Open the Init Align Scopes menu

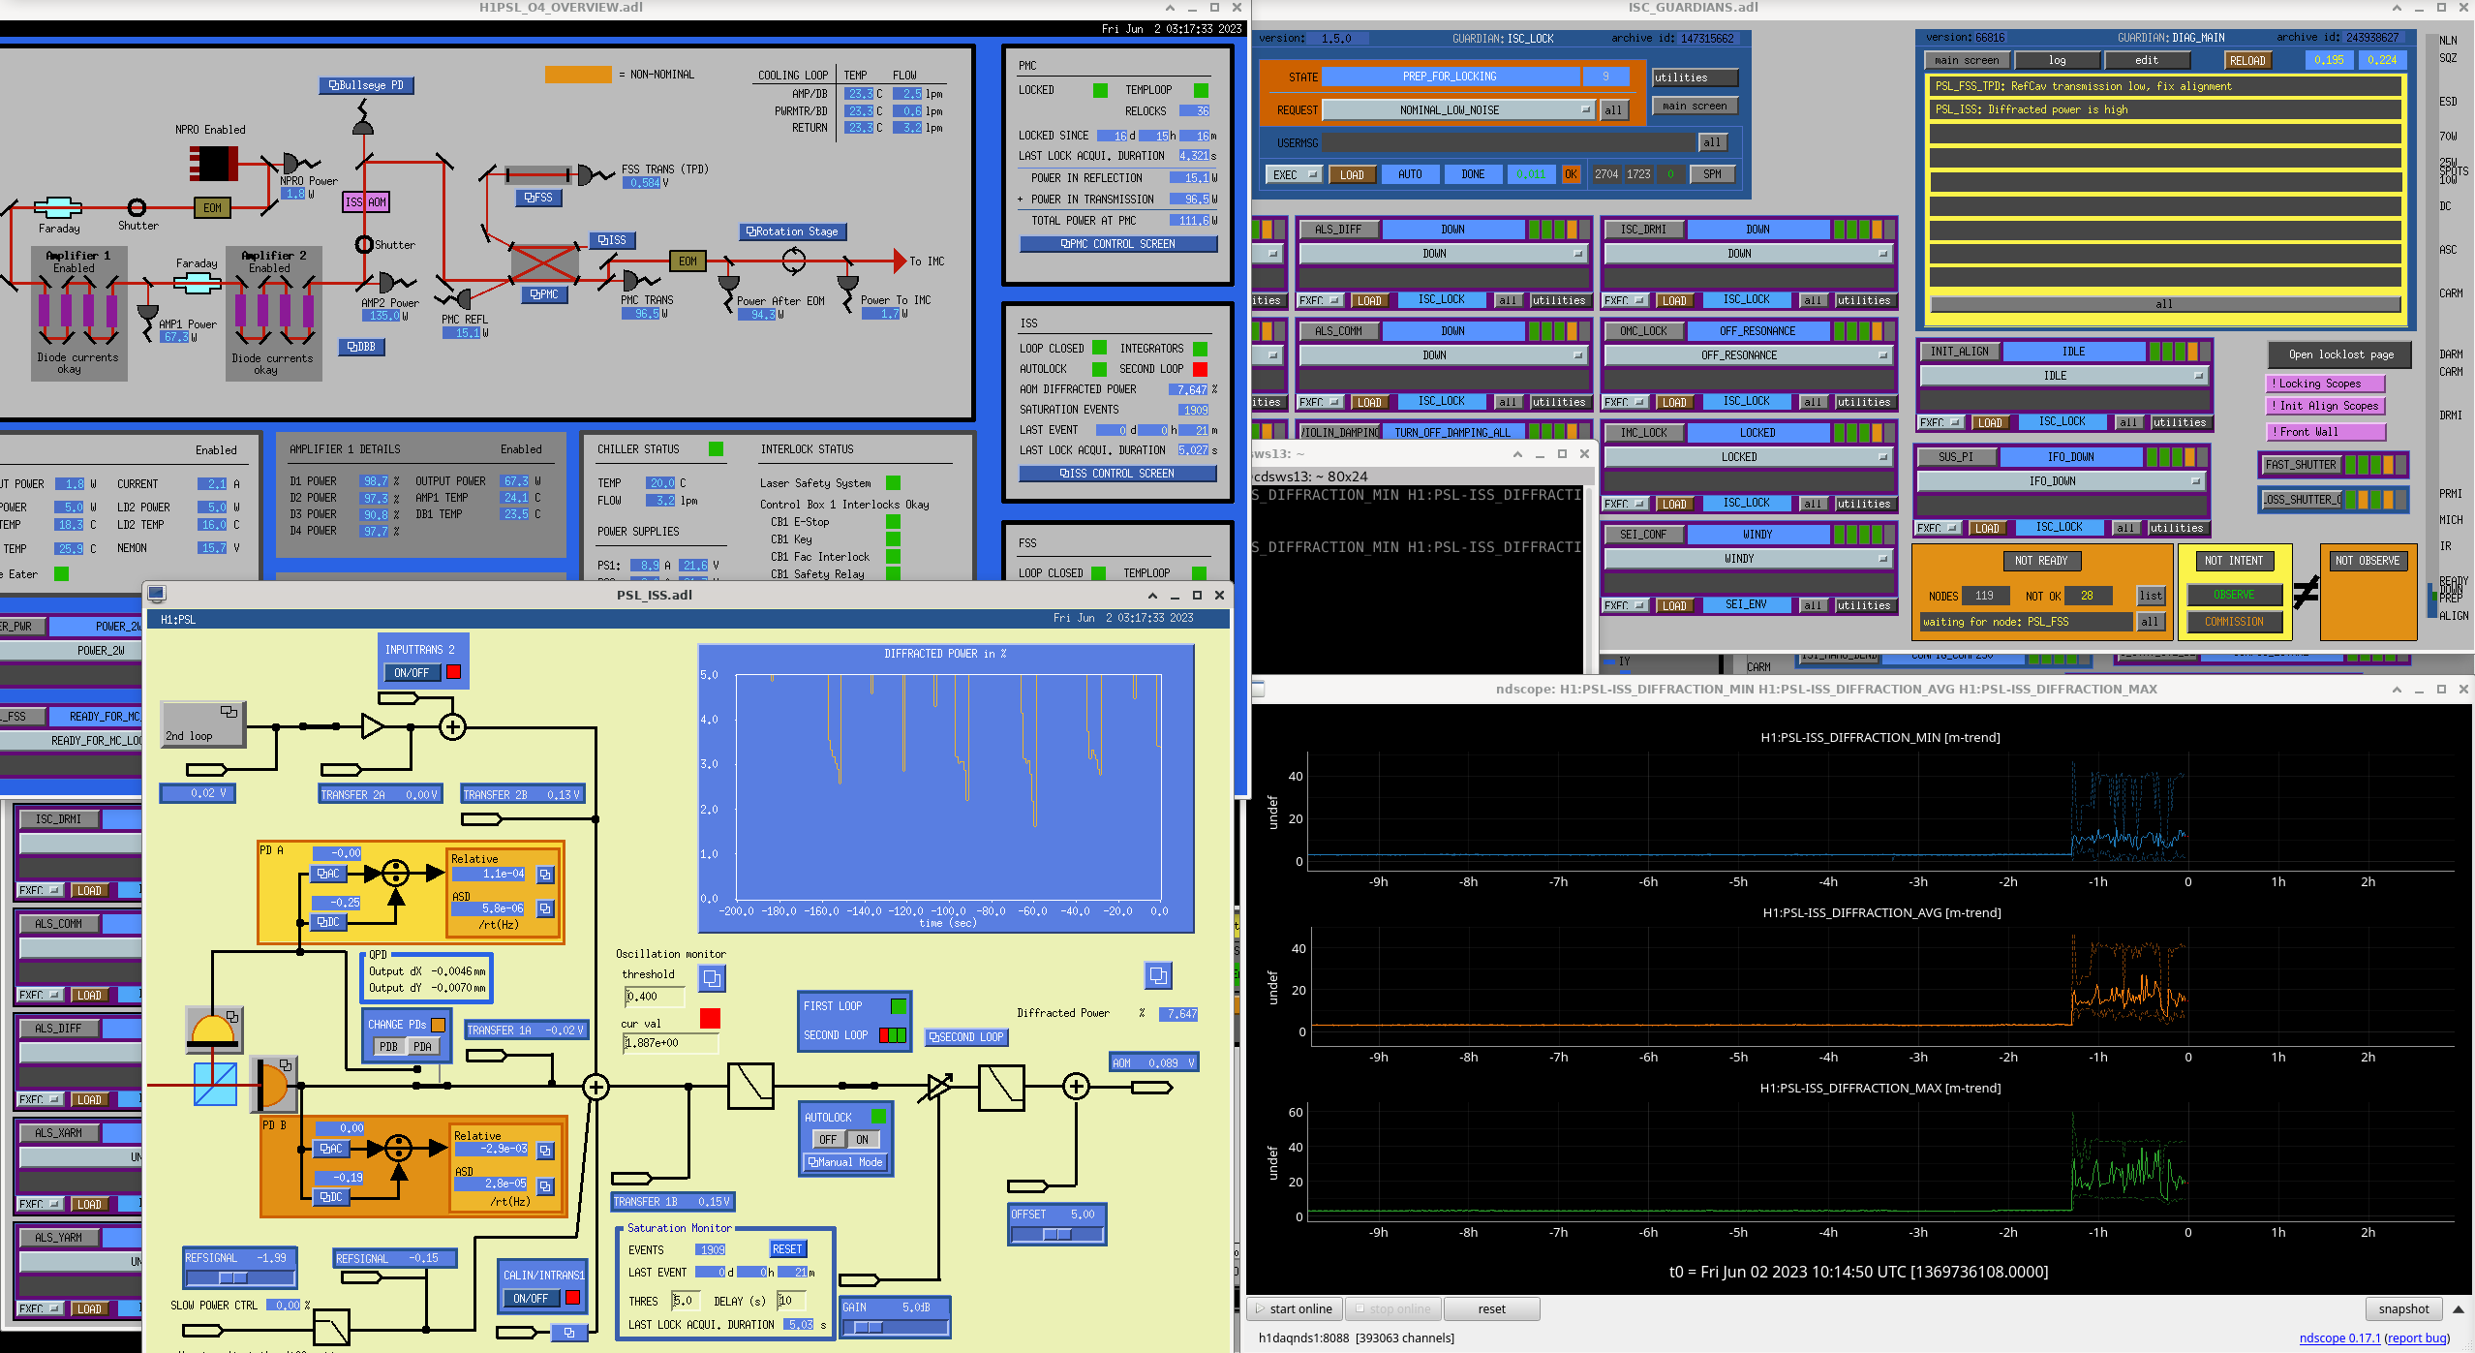[2325, 406]
